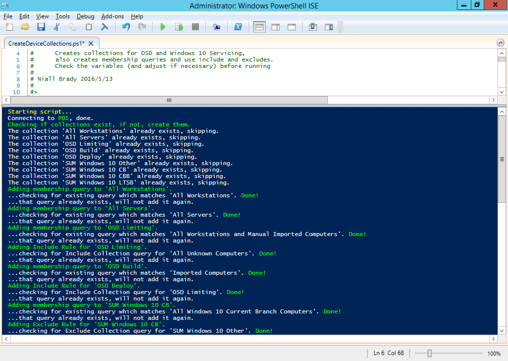
Task: Select the CreateDeviceCollections.ps1 tab
Action: click(46, 43)
